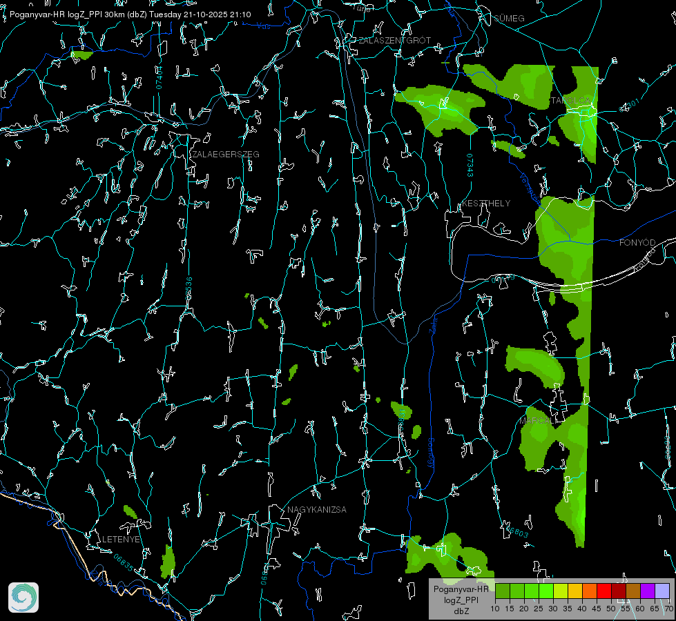This screenshot has height=621, width=676.
Task: Select the 60–65 dBZ purple swatch
Action: click(x=648, y=591)
